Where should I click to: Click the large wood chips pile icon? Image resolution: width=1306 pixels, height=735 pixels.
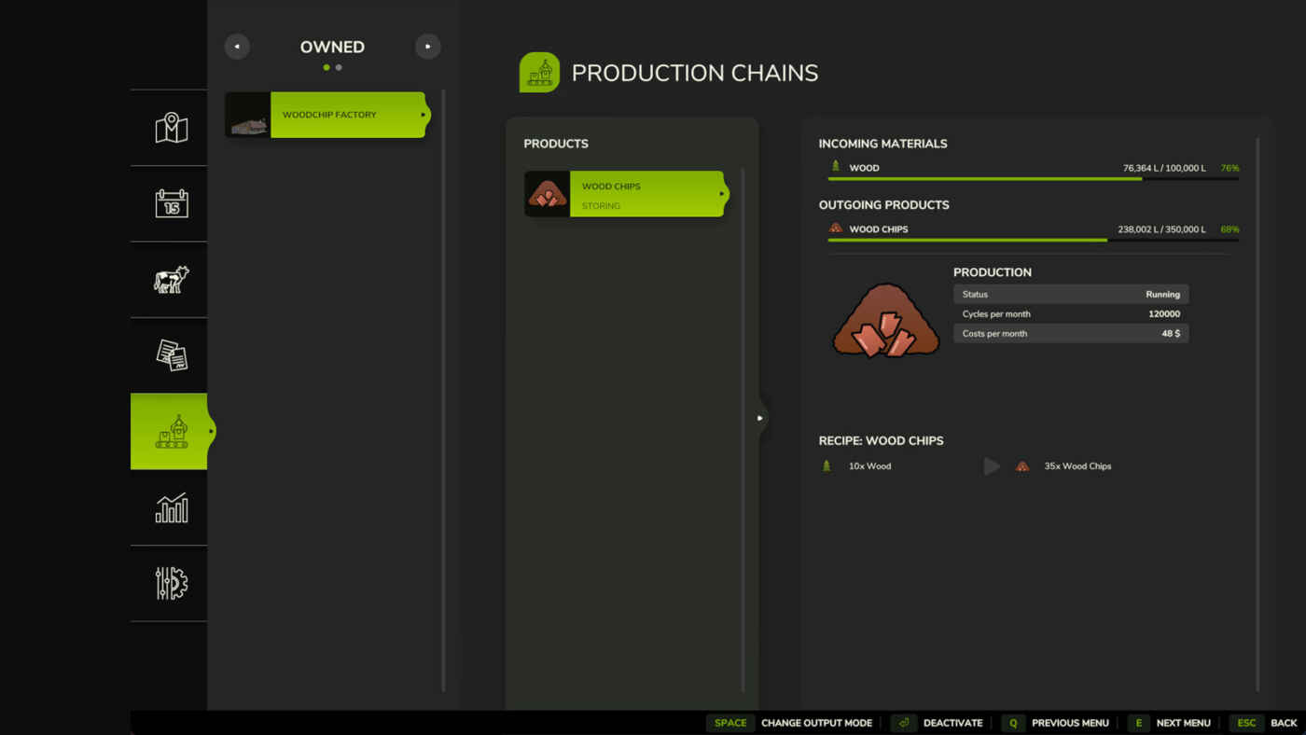[x=885, y=321]
